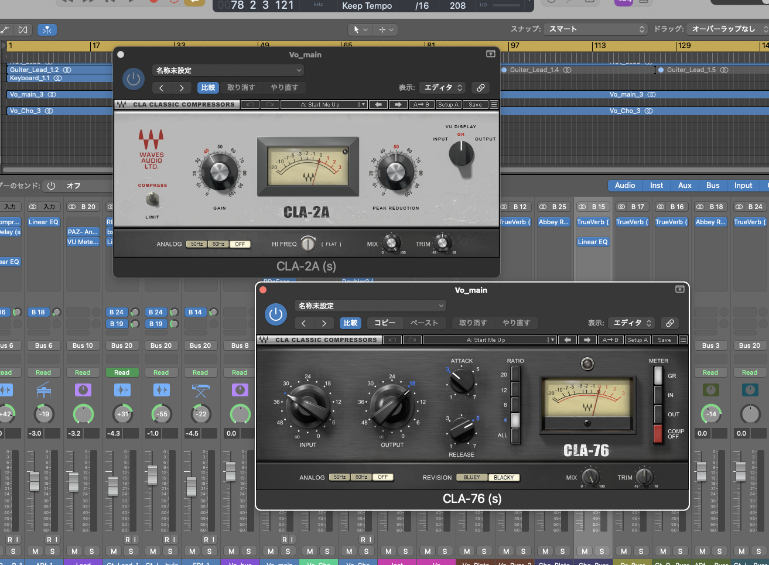Go to next preset in CLA-2A window
This screenshot has width=769, height=565.
pos(182,88)
